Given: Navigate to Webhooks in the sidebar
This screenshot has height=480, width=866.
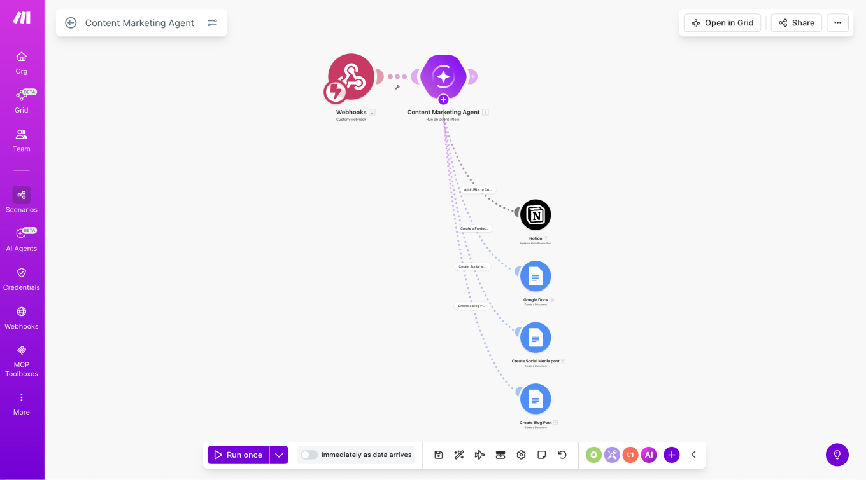Looking at the screenshot, I should 22,317.
